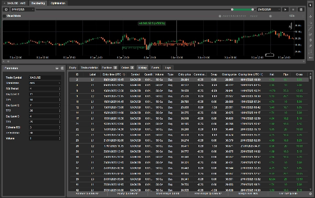Image resolution: width=315 pixels, height=198 pixels.
Task: Enable the Visual Mode checkbox
Action: [4, 16]
